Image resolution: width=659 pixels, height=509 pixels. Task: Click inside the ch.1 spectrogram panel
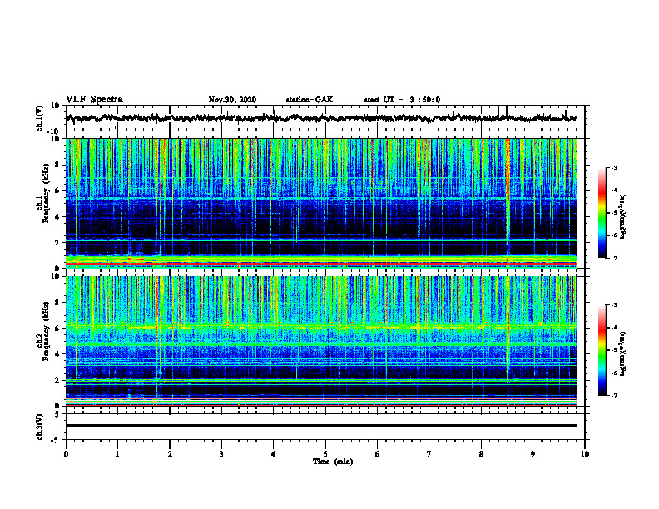point(320,203)
